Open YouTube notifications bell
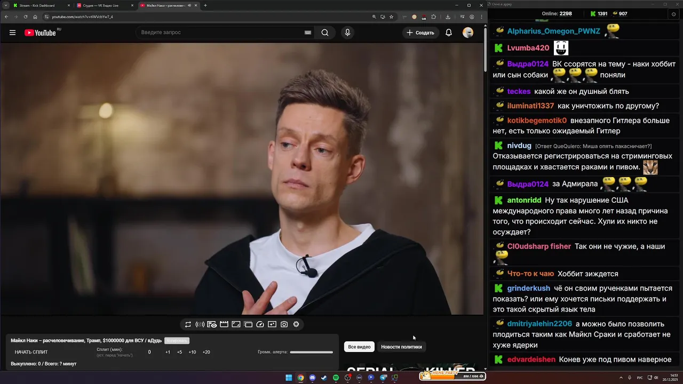The width and height of the screenshot is (683, 384). point(449,33)
